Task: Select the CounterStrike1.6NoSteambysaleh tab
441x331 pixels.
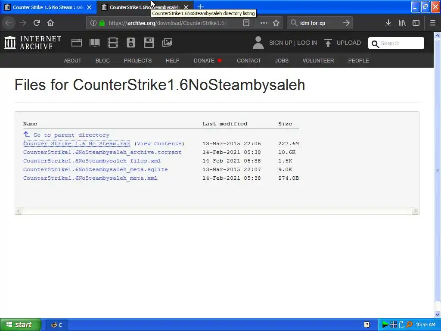Action: point(145,7)
